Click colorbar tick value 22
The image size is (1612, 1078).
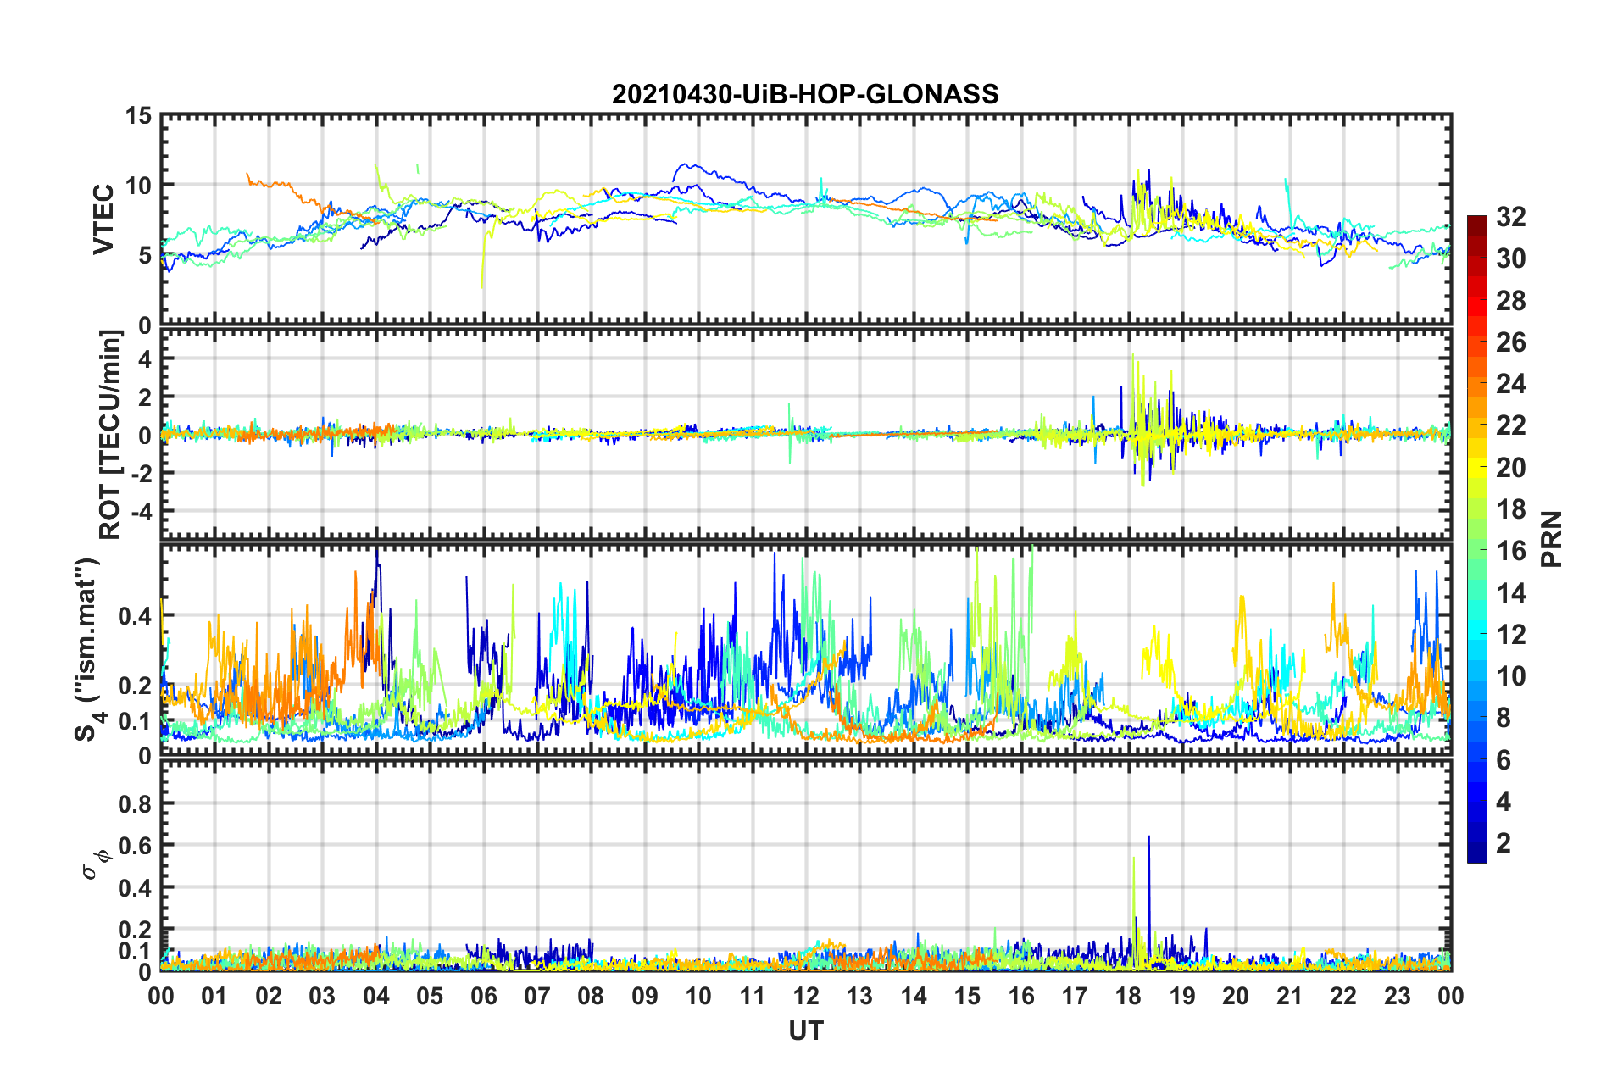tap(1511, 425)
